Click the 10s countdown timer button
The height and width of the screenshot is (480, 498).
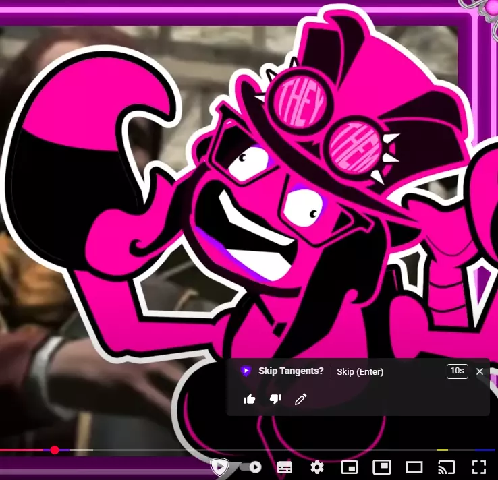tap(457, 371)
